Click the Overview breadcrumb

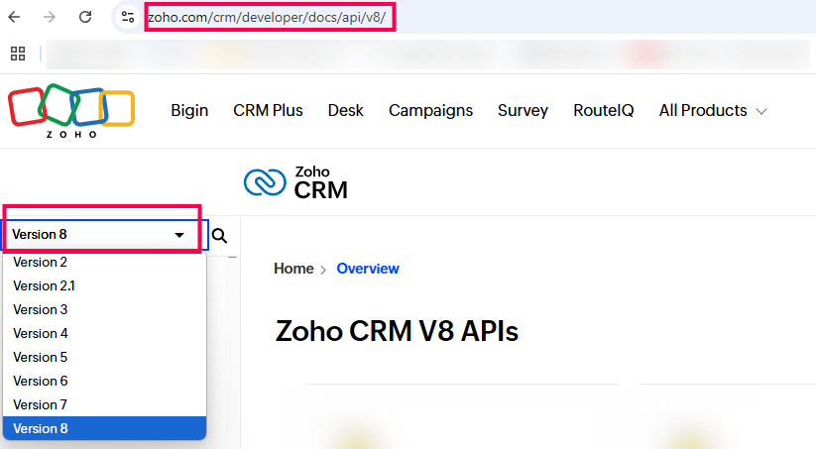click(x=368, y=269)
